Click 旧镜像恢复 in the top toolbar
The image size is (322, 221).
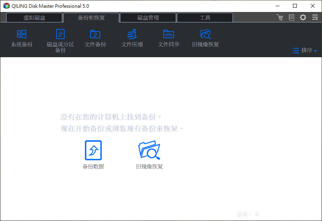coord(206,38)
